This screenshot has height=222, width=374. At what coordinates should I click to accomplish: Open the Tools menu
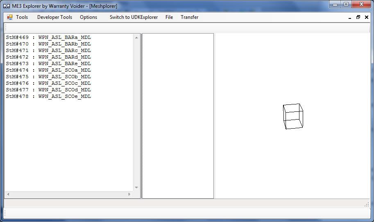[x=22, y=17]
